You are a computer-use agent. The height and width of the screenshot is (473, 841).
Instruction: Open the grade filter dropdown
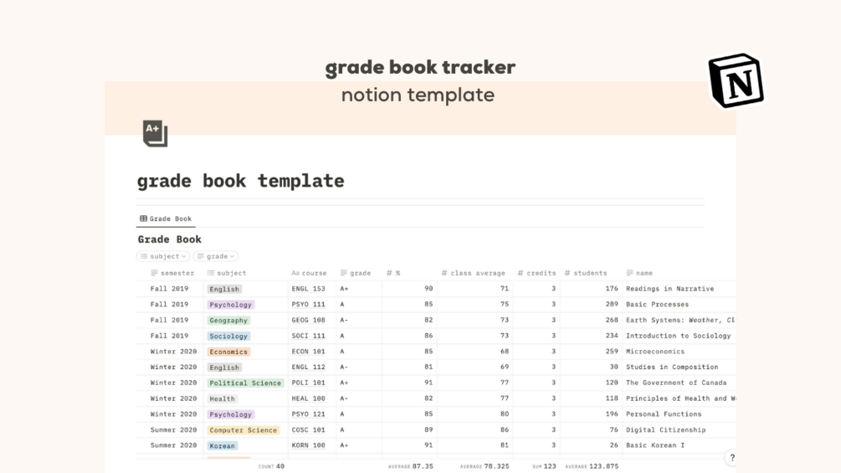click(216, 256)
